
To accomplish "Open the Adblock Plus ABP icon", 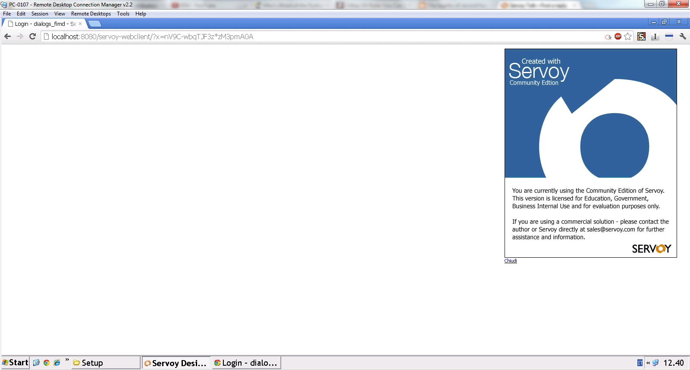I will pos(618,36).
